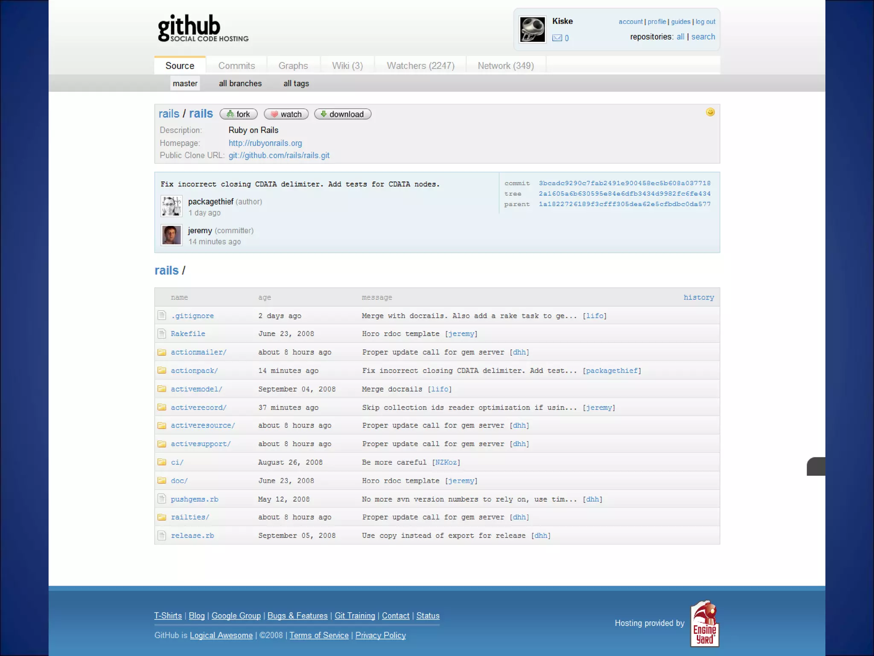Image resolution: width=874 pixels, height=656 pixels.
Task: Click the .gitignore file icon
Action: (x=162, y=316)
